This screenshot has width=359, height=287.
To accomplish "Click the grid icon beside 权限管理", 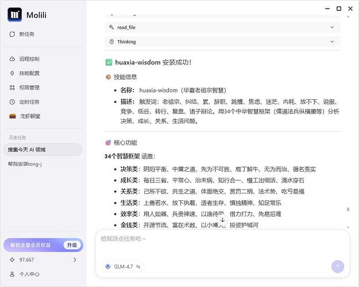I will click(12, 87).
